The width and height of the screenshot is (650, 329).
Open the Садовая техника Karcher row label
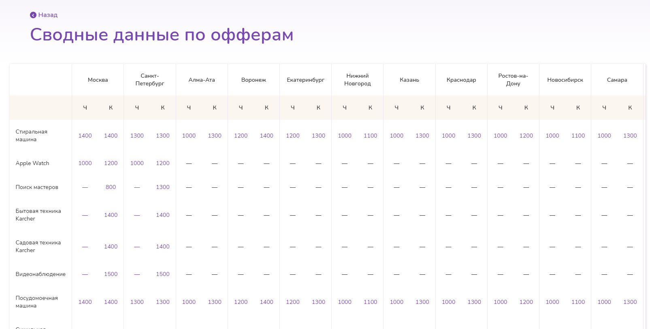38,246
